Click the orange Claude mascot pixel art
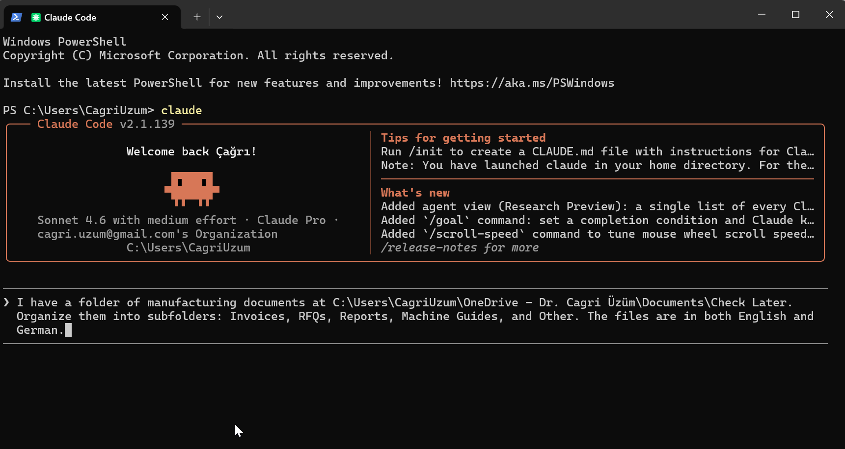The height and width of the screenshot is (449, 845). (191, 189)
